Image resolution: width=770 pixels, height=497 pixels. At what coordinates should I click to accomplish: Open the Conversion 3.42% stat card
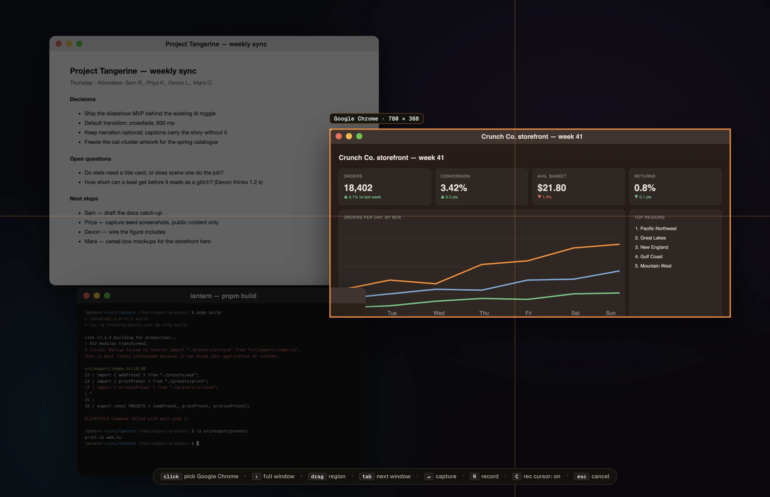coord(482,187)
